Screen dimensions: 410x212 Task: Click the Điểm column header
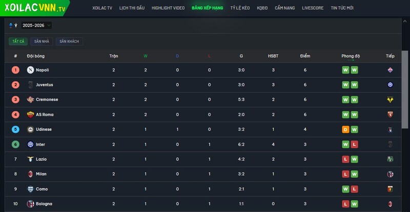pyautogui.click(x=305, y=56)
